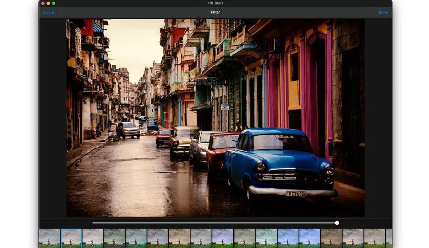
Task: Pick the teal-tinted fifth filter thumbnail
Action: pyautogui.click(x=136, y=238)
